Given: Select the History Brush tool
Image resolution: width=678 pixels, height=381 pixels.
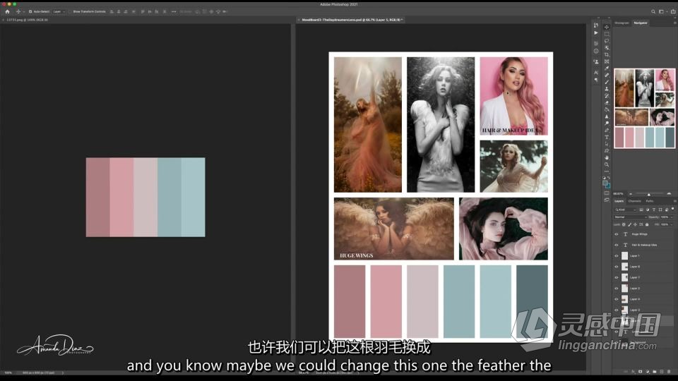Looking at the screenshot, I should coord(607,96).
